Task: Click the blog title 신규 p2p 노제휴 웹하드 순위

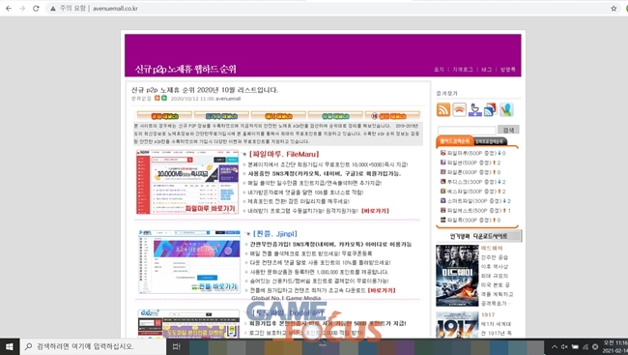Action: pos(186,70)
